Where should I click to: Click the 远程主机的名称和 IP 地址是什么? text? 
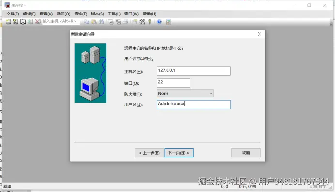pos(153,48)
